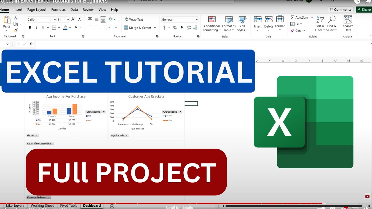The width and height of the screenshot is (372, 209).
Task: Apply Accounting dollar format
Action: click(x=164, y=28)
